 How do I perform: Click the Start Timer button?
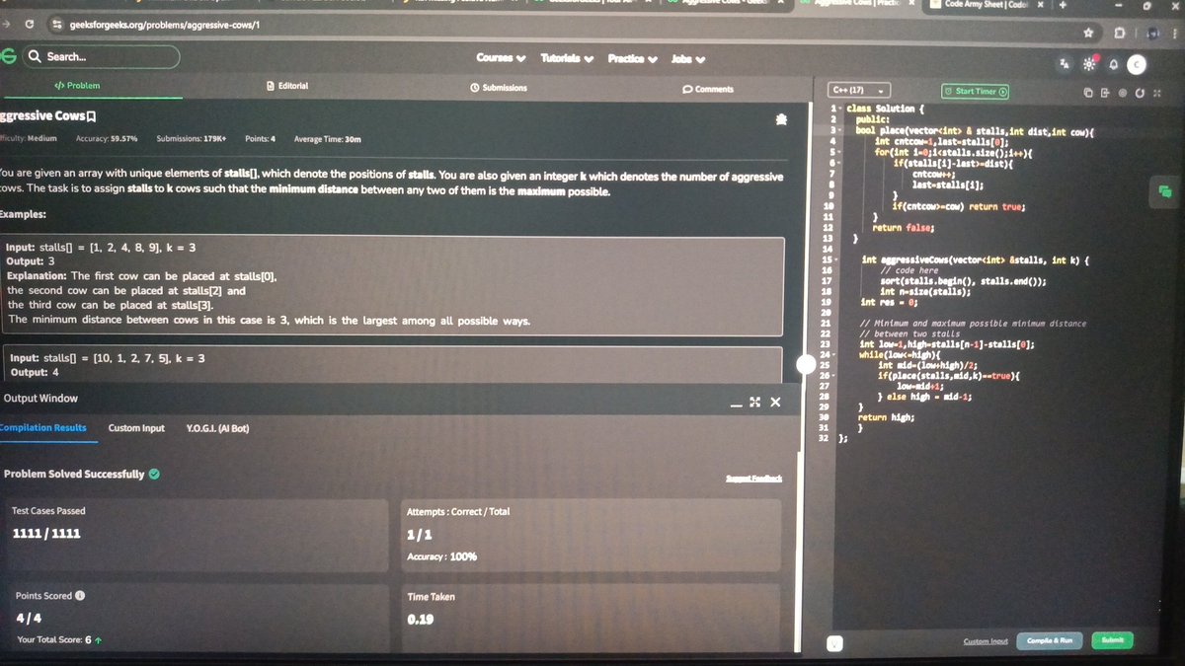[x=976, y=91]
